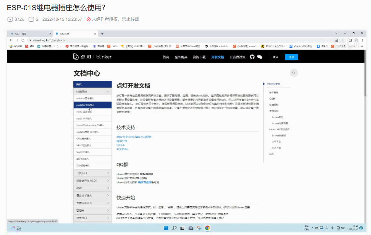The height and width of the screenshot is (235, 371).
Task: Open the 首页 nav item
Action: click(x=166, y=57)
